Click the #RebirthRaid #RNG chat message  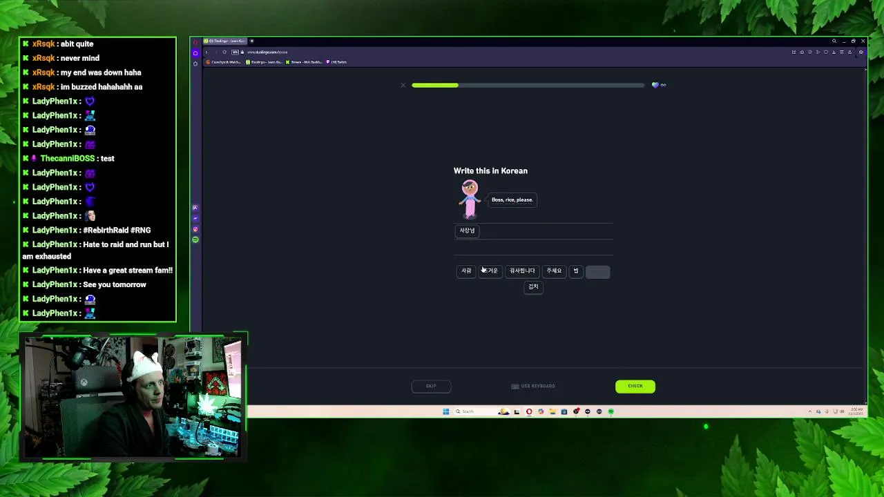(86, 230)
